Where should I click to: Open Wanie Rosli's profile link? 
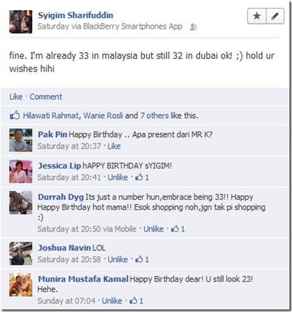(x=103, y=116)
